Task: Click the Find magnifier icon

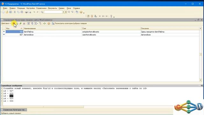Action: (42, 12)
